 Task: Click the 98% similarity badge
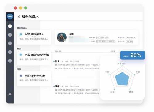pos(133,55)
